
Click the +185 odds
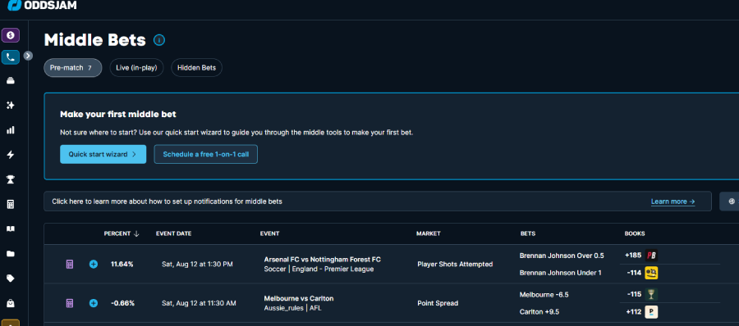click(633, 256)
